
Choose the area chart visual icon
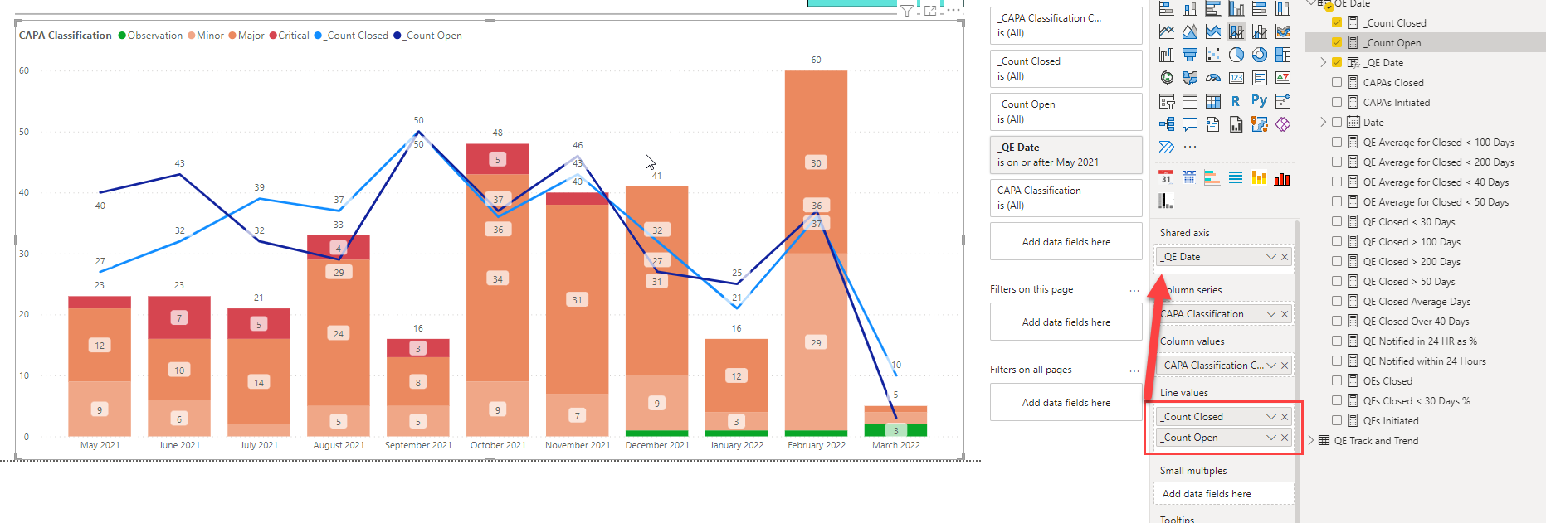tap(1190, 31)
